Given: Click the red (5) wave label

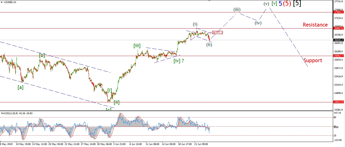Looking at the screenshot, I should pyautogui.click(x=286, y=4).
